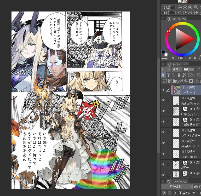Create a new raster layer

point(165,81)
